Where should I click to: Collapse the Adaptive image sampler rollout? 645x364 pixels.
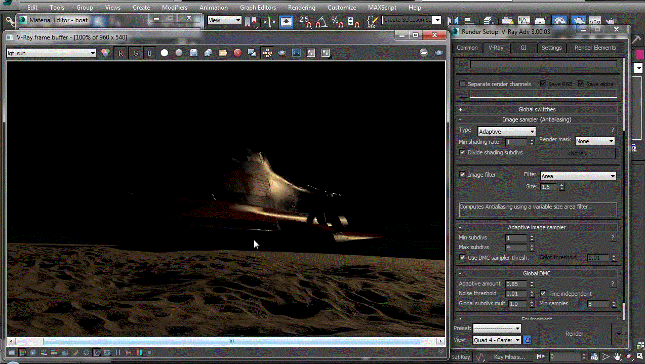point(537,227)
